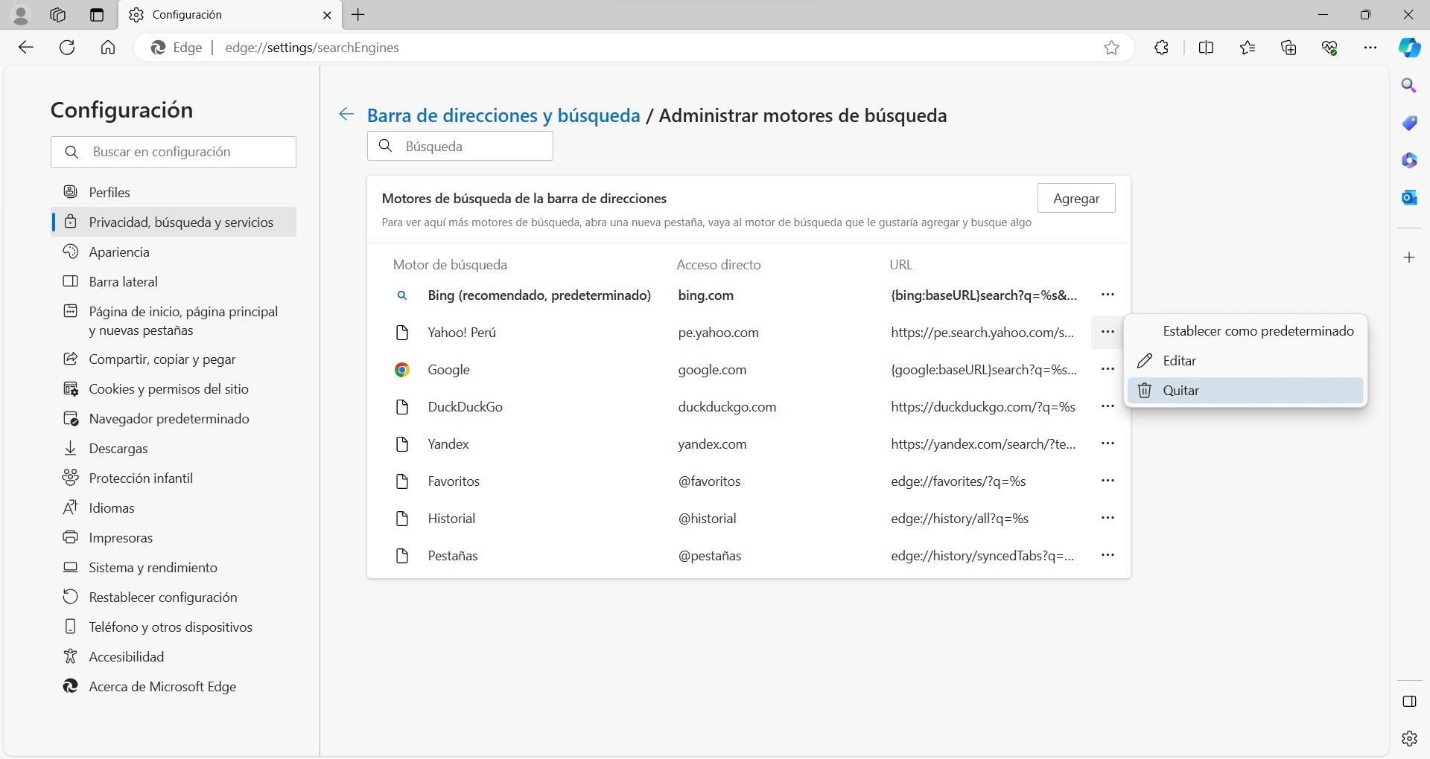
Task: Follow Barra de direcciones y búsqueda link
Action: point(503,115)
